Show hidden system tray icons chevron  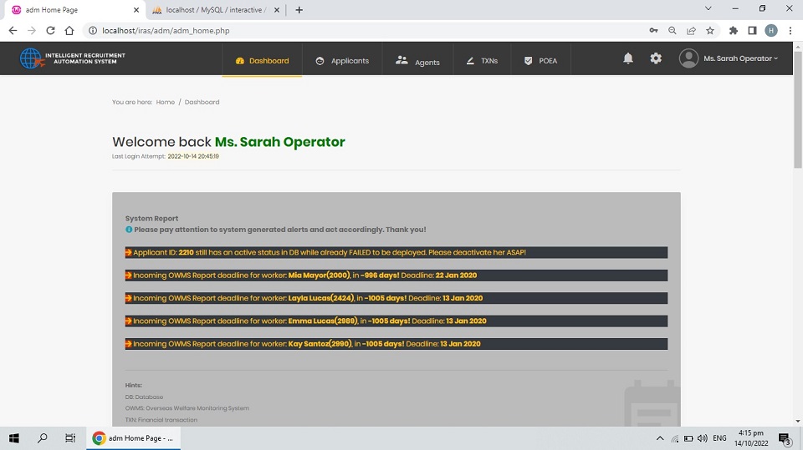tap(660, 438)
